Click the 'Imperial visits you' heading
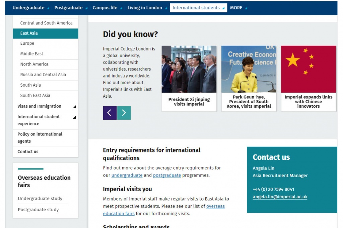Image resolution: width=343 pixels, height=228 pixels. (x=128, y=189)
